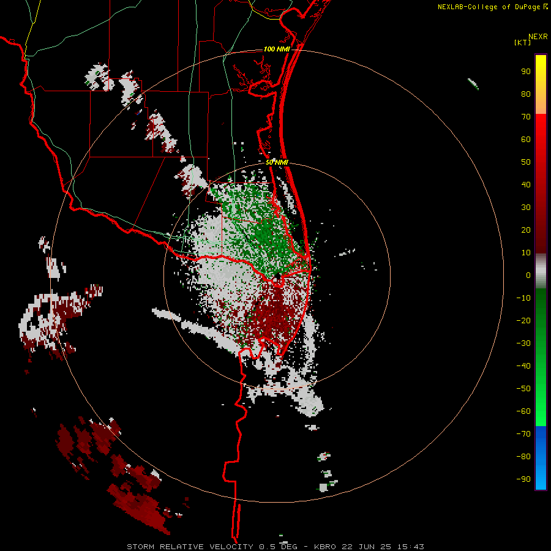Select the -40 value on velocity scale
The image size is (551, 551).
point(523,366)
